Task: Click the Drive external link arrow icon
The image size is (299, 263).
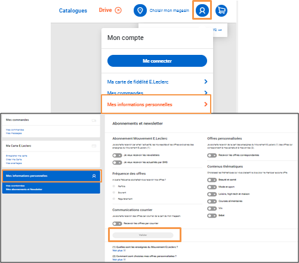Action: coord(118,10)
